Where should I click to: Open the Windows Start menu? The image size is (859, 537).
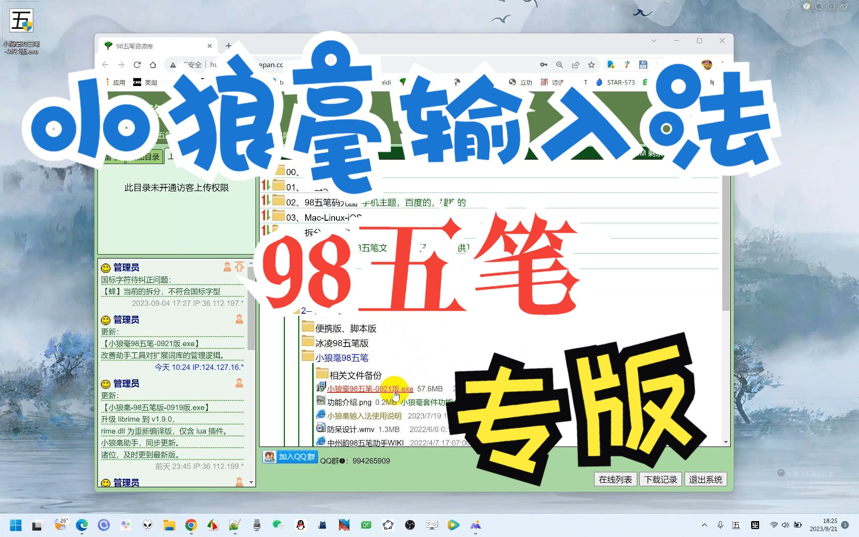pos(16,525)
